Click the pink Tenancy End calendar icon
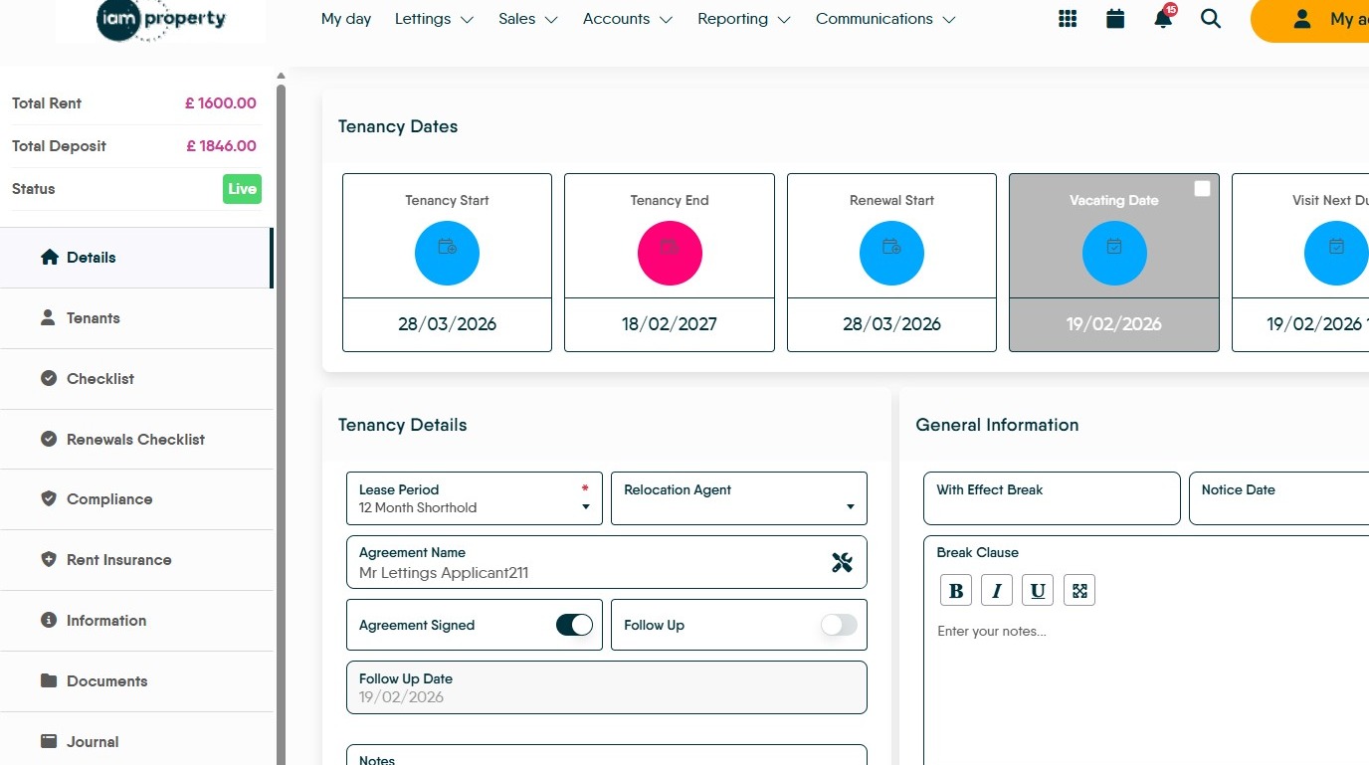The width and height of the screenshot is (1369, 765). (x=670, y=253)
